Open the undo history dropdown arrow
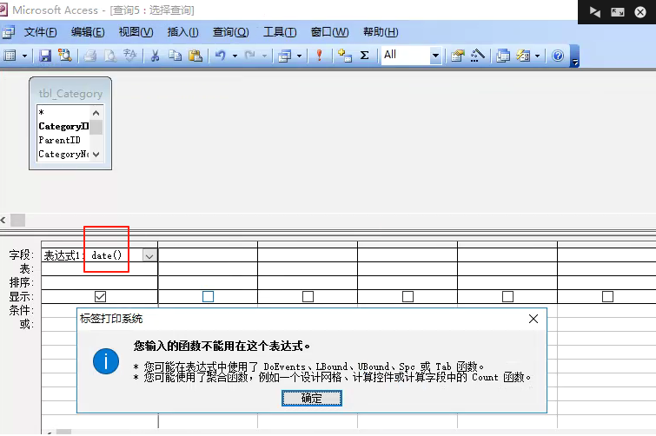 (x=235, y=56)
